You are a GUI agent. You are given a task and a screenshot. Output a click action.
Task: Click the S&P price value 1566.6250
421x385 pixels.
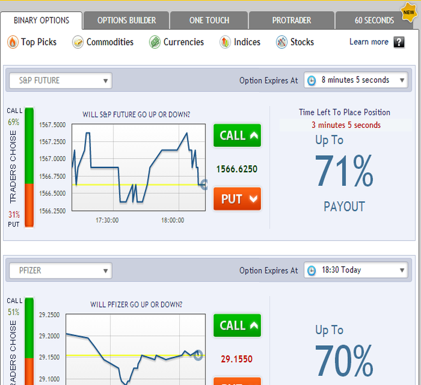tap(237, 169)
